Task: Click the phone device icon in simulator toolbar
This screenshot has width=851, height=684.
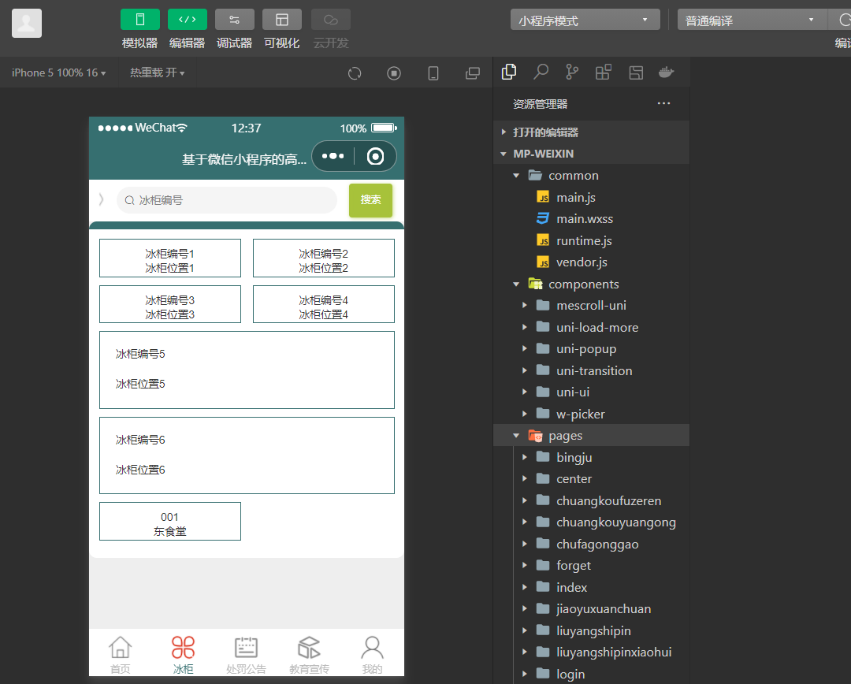Action: [x=433, y=73]
